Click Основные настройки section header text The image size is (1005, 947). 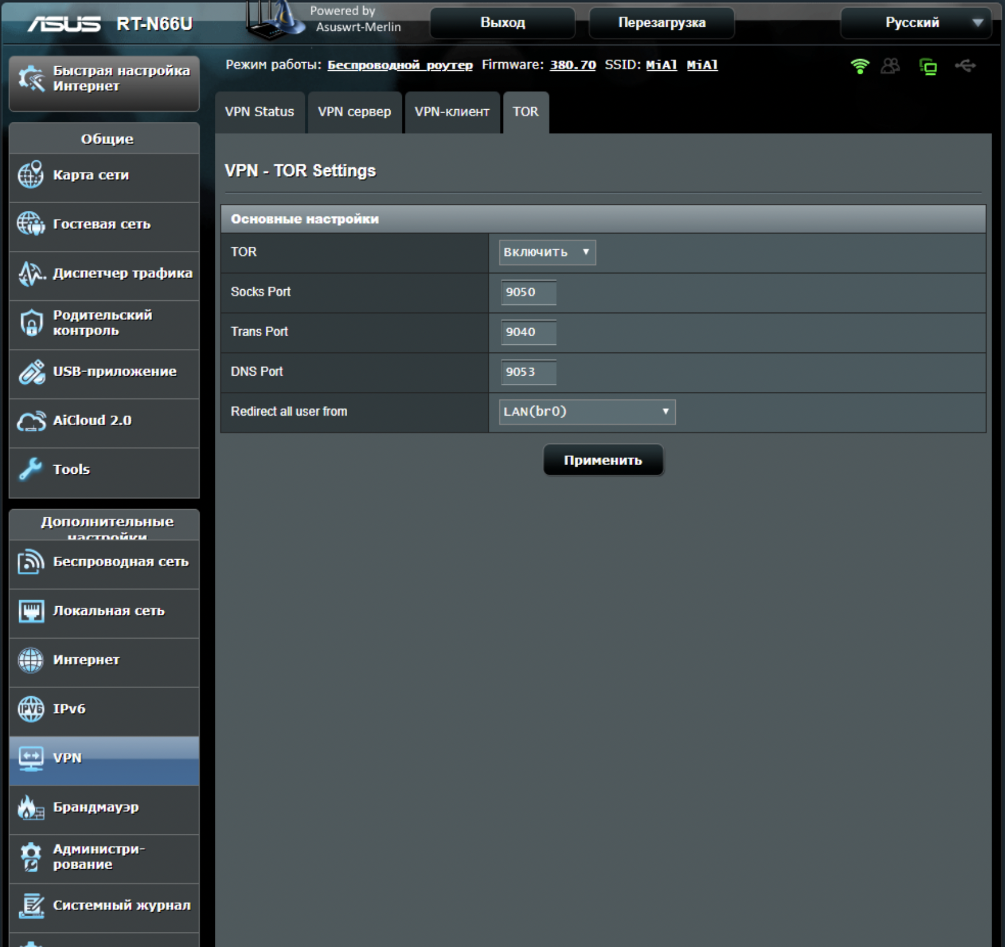tap(305, 219)
